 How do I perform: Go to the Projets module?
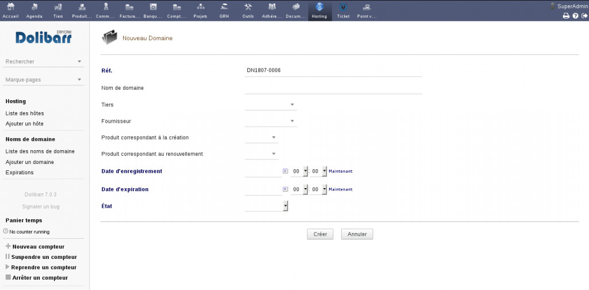point(200,10)
